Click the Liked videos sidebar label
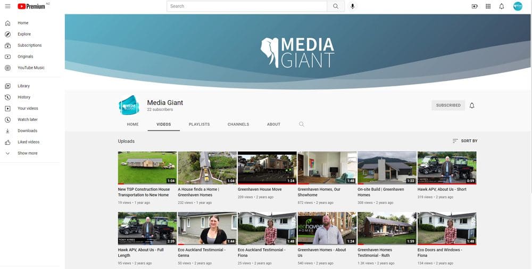Viewport: 532px width, 269px height. (29, 142)
